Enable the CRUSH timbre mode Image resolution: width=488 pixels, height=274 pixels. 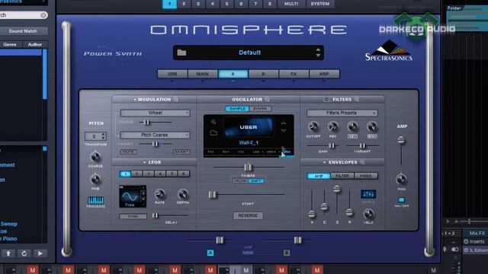pyautogui.click(x=240, y=181)
